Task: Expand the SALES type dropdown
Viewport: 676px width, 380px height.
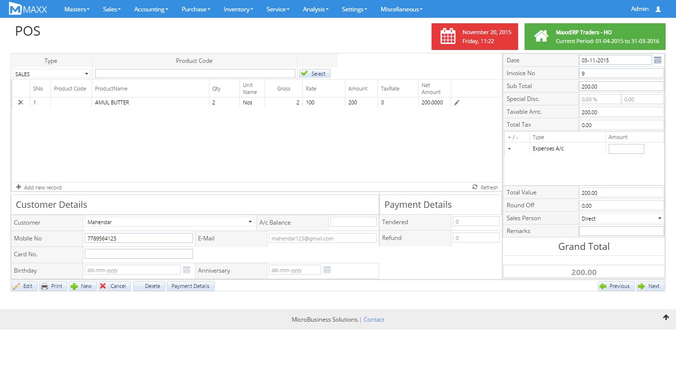Action: tap(51, 74)
